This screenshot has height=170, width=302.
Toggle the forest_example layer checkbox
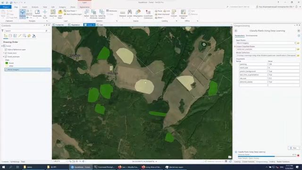point(6,57)
